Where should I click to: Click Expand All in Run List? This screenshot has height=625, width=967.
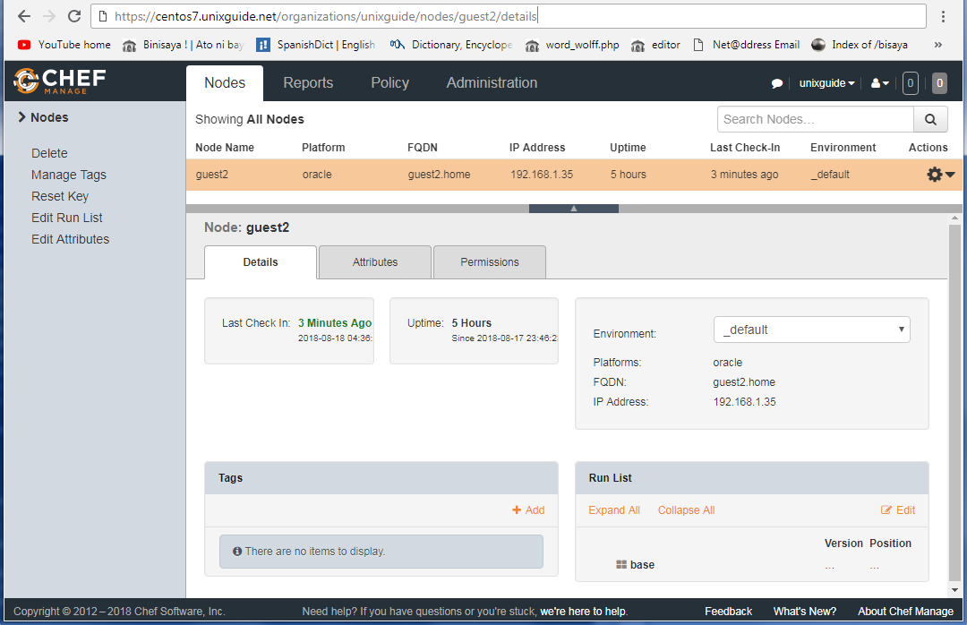(x=613, y=510)
